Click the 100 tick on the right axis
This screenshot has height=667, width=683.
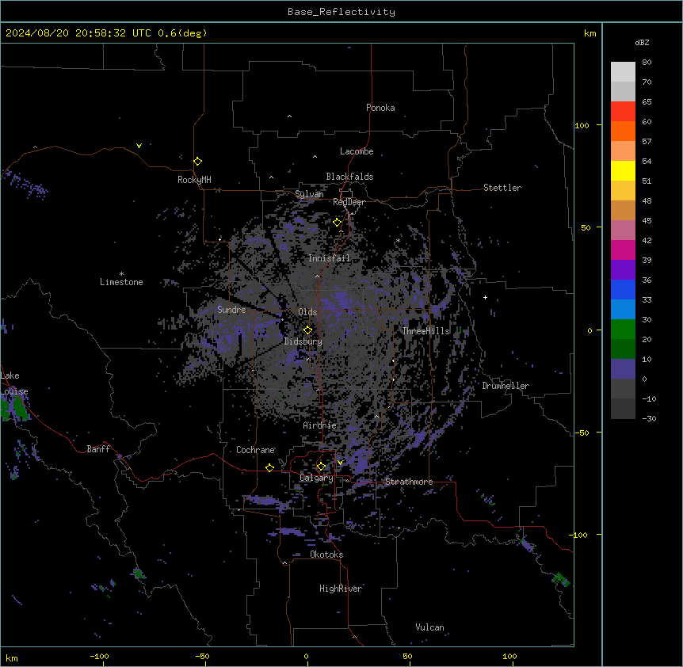[582, 125]
